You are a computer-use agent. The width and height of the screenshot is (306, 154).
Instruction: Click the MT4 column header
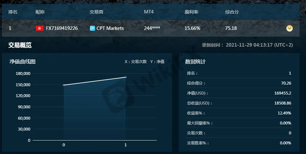click(x=149, y=12)
